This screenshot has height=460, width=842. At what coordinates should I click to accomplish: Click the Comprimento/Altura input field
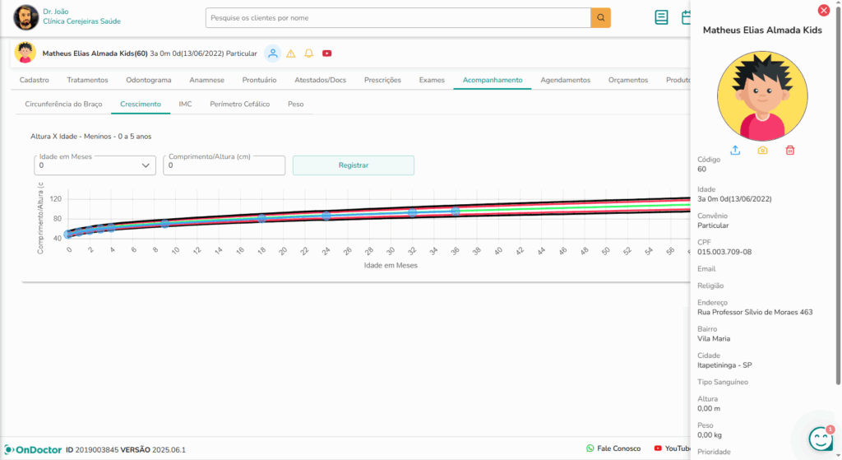pyautogui.click(x=224, y=165)
